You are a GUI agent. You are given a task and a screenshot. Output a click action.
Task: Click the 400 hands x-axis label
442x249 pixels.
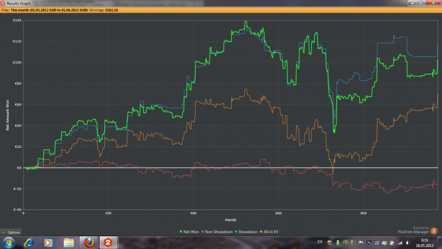coord(193,213)
